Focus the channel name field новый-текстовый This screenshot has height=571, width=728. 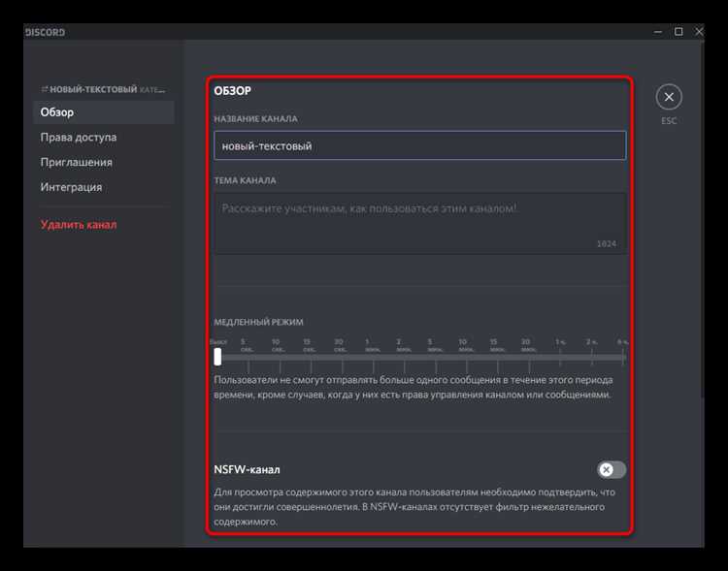click(419, 145)
